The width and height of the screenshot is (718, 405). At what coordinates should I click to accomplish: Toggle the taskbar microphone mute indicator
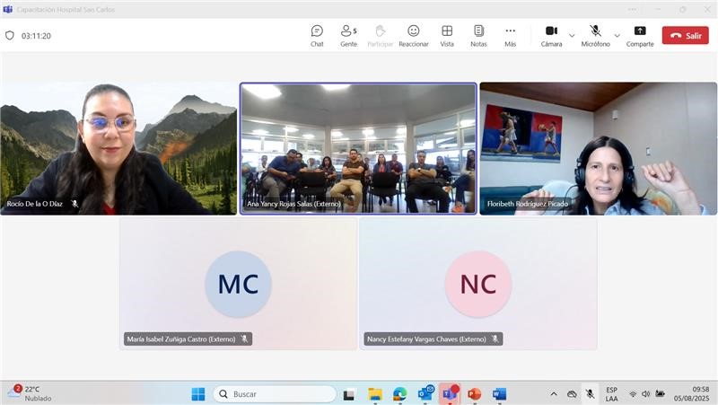(591, 393)
